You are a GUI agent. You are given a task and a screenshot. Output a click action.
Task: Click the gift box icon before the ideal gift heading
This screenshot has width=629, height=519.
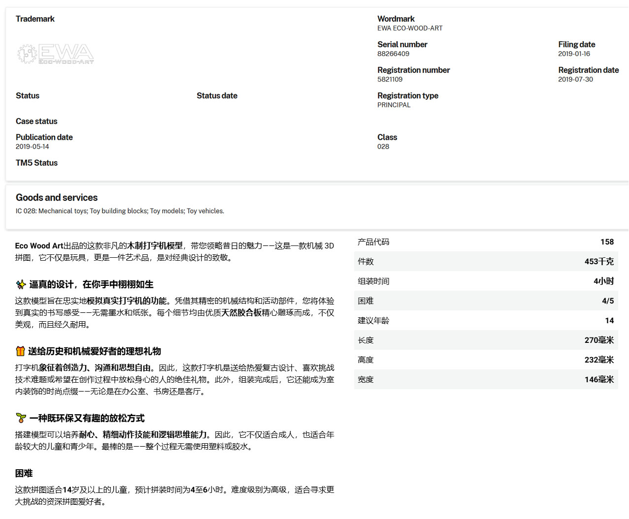[x=20, y=351]
